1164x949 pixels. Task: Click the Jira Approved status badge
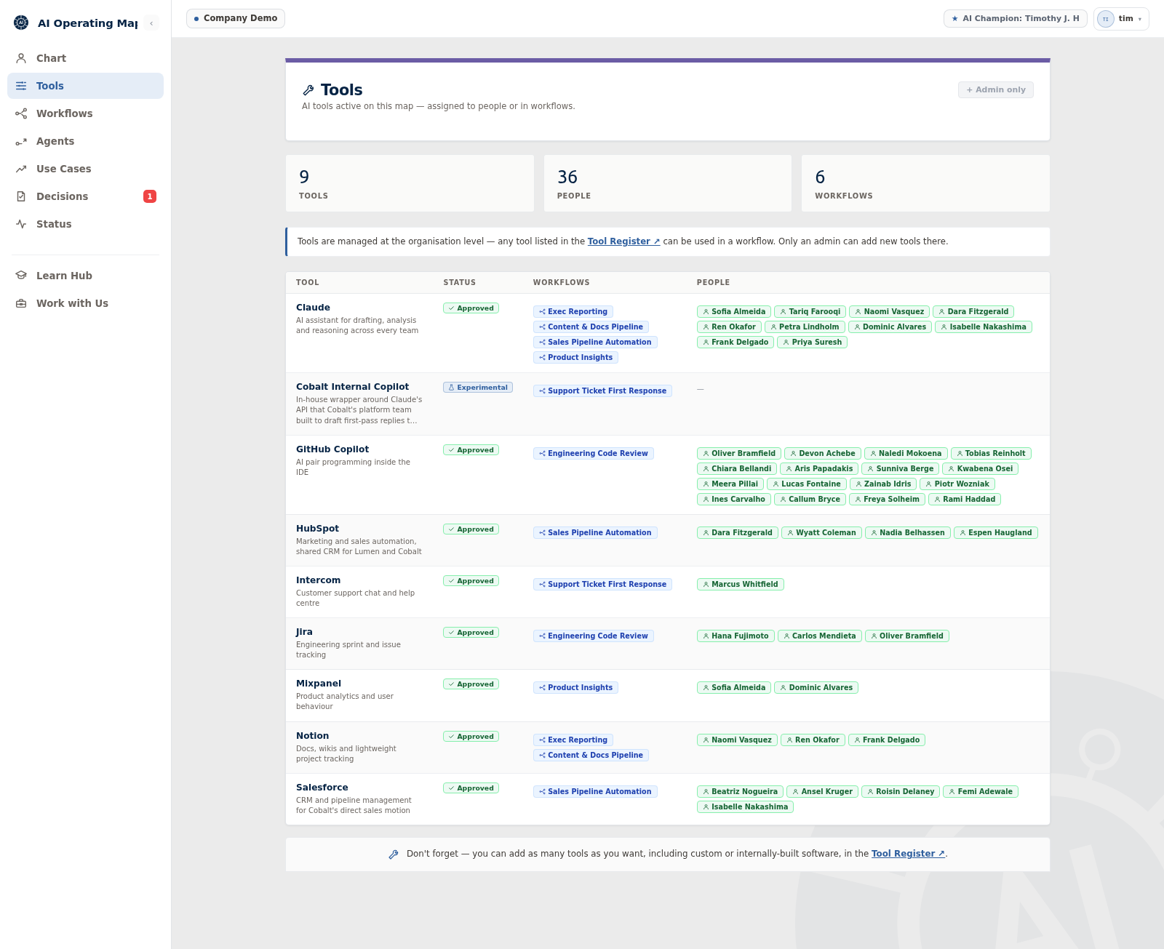(471, 633)
